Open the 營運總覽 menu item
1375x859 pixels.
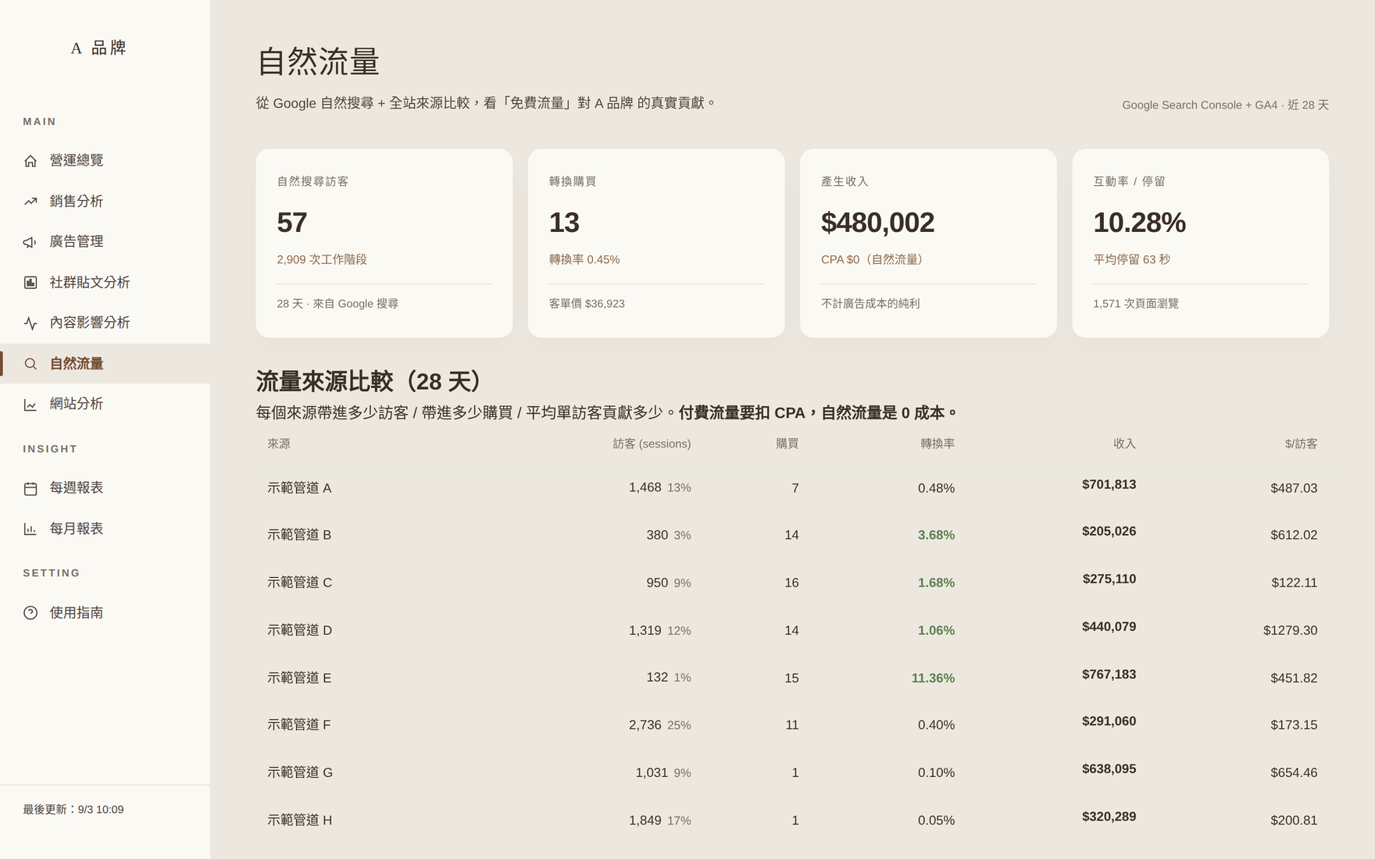pyautogui.click(x=105, y=161)
